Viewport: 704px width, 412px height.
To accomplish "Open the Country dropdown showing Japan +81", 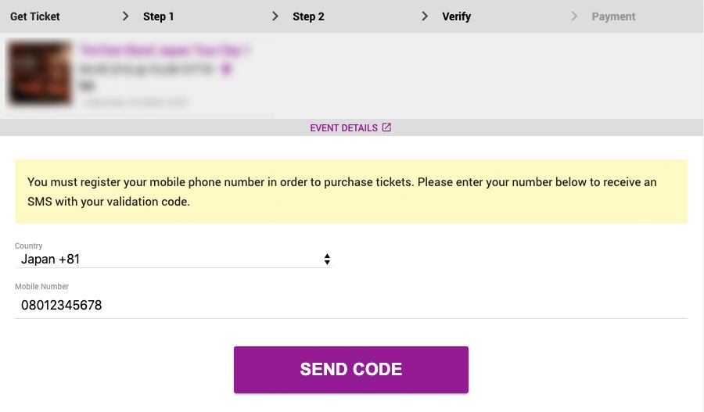I will point(174,259).
